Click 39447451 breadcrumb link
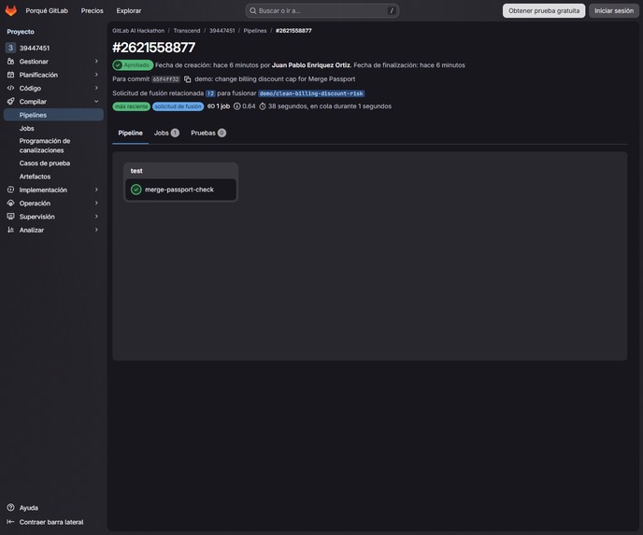643x535 pixels. (x=221, y=31)
